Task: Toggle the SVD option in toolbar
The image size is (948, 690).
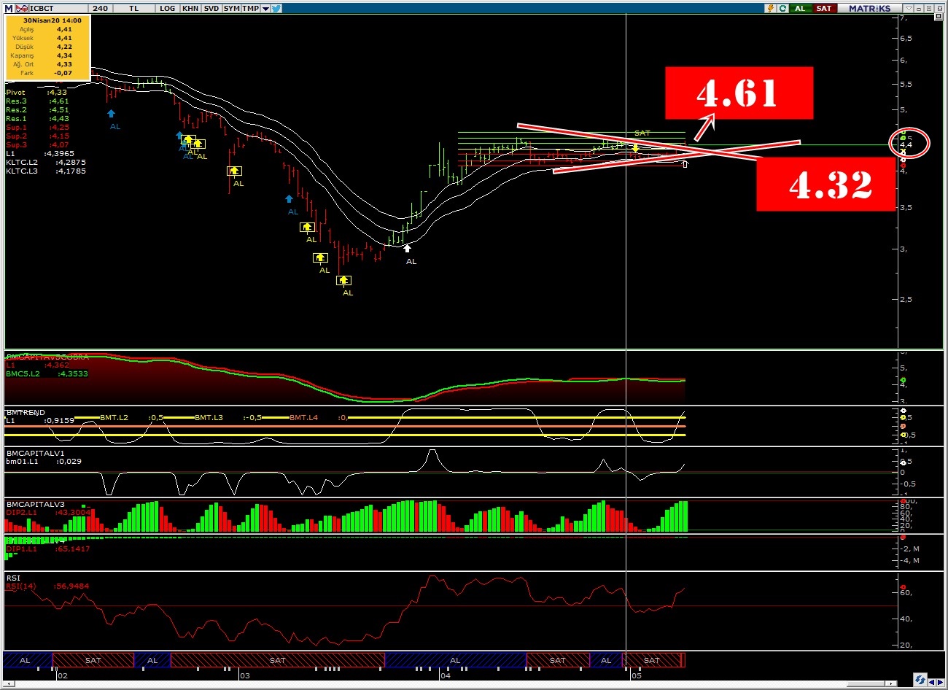Action: (211, 8)
